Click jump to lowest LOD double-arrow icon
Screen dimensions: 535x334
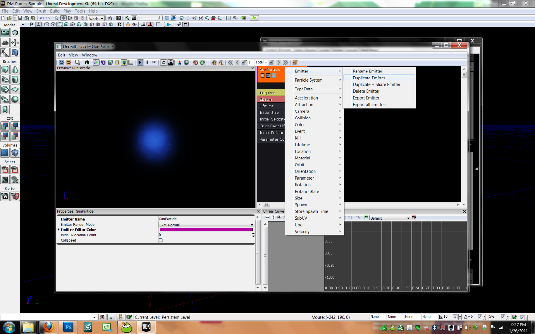(x=230, y=62)
